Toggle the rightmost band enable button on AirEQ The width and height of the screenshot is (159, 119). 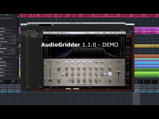coord(110,62)
